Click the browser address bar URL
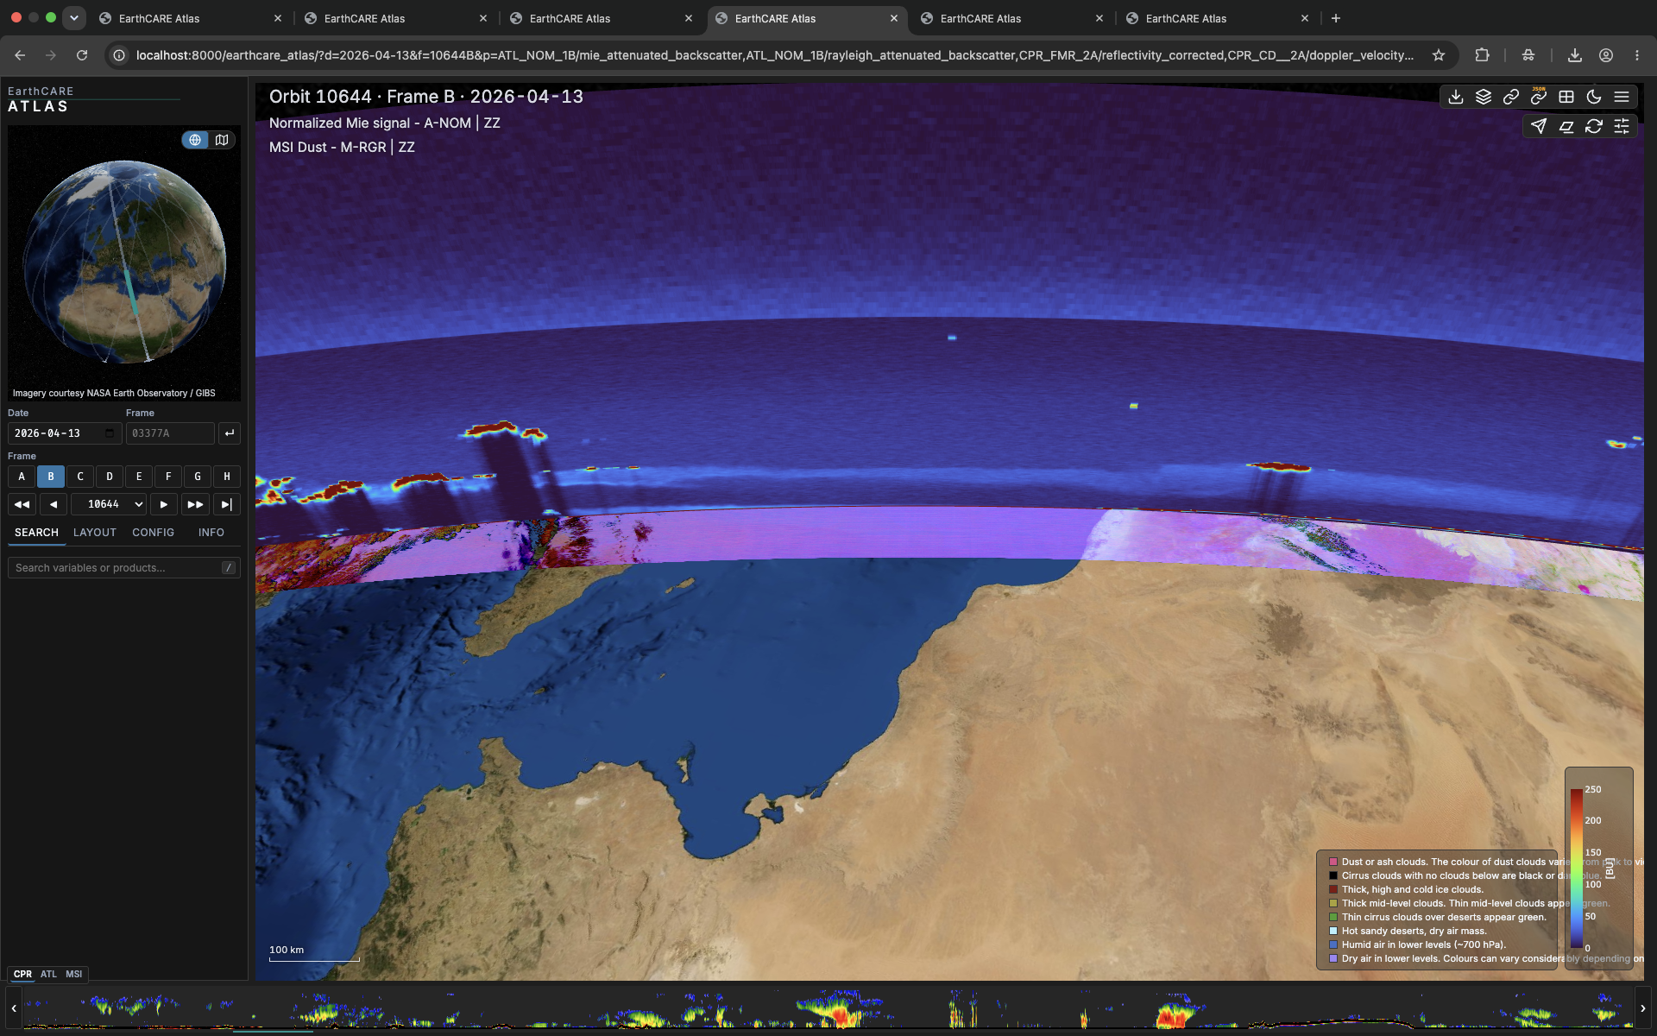Viewport: 1657px width, 1036px height. (774, 55)
